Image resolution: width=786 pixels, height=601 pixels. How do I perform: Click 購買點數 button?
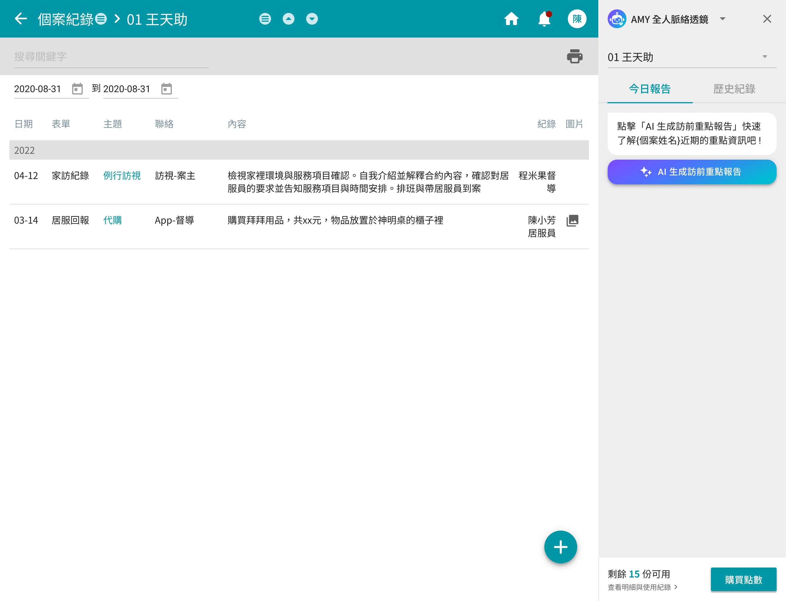(743, 579)
